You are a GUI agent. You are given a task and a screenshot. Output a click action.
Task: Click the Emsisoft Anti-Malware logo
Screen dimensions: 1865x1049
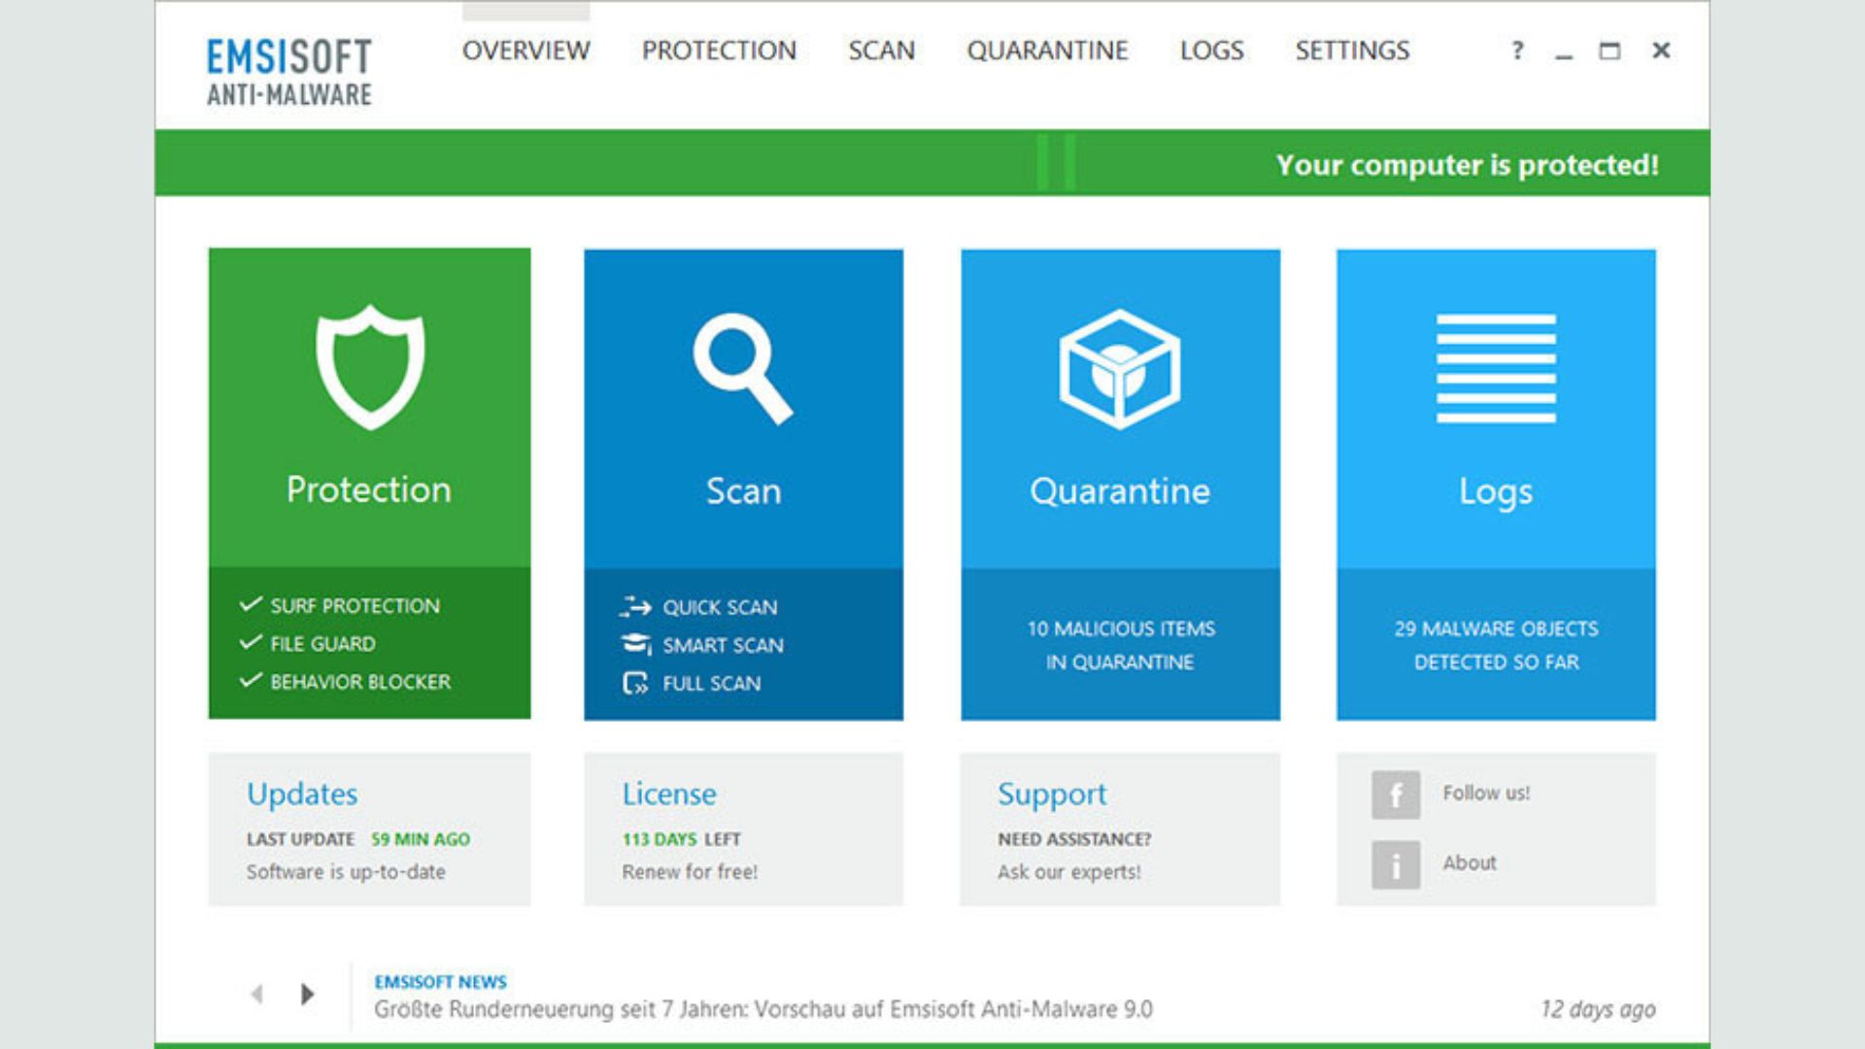[x=288, y=72]
